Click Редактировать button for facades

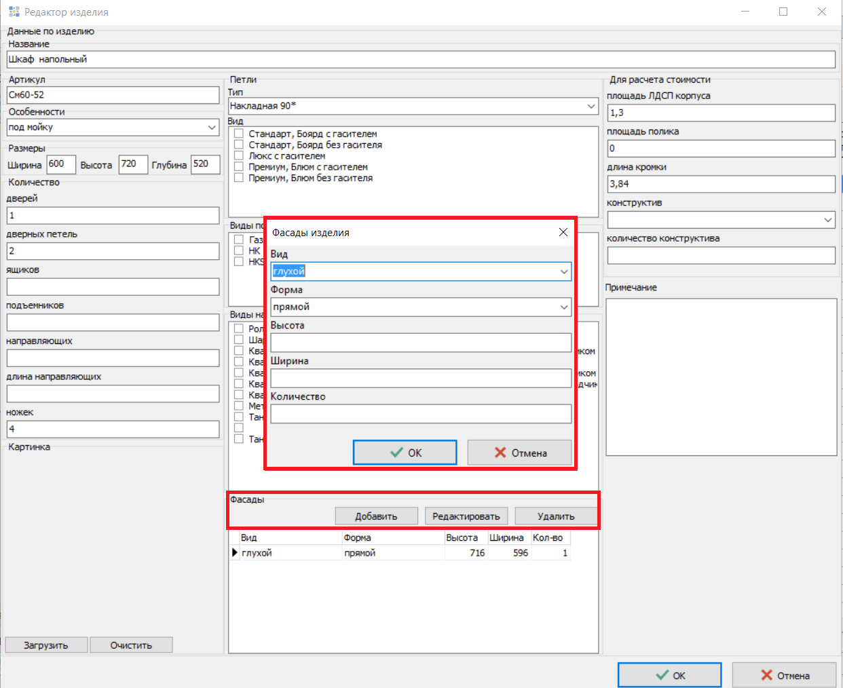(466, 516)
